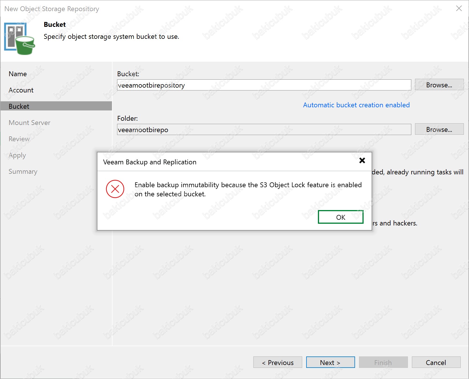Go to the Name wizard step

pyautogui.click(x=18, y=74)
